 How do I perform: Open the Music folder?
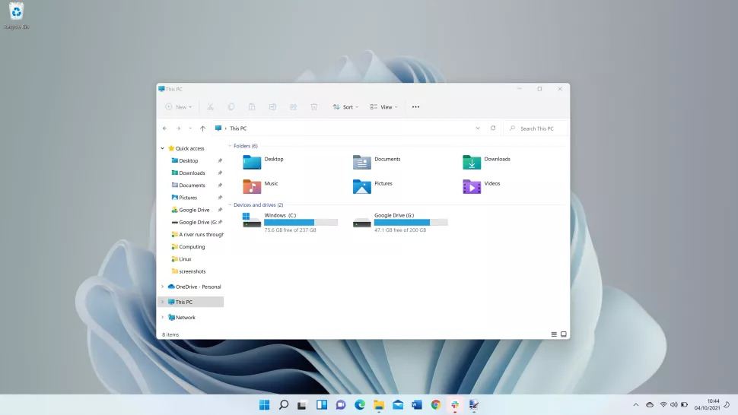(x=252, y=186)
